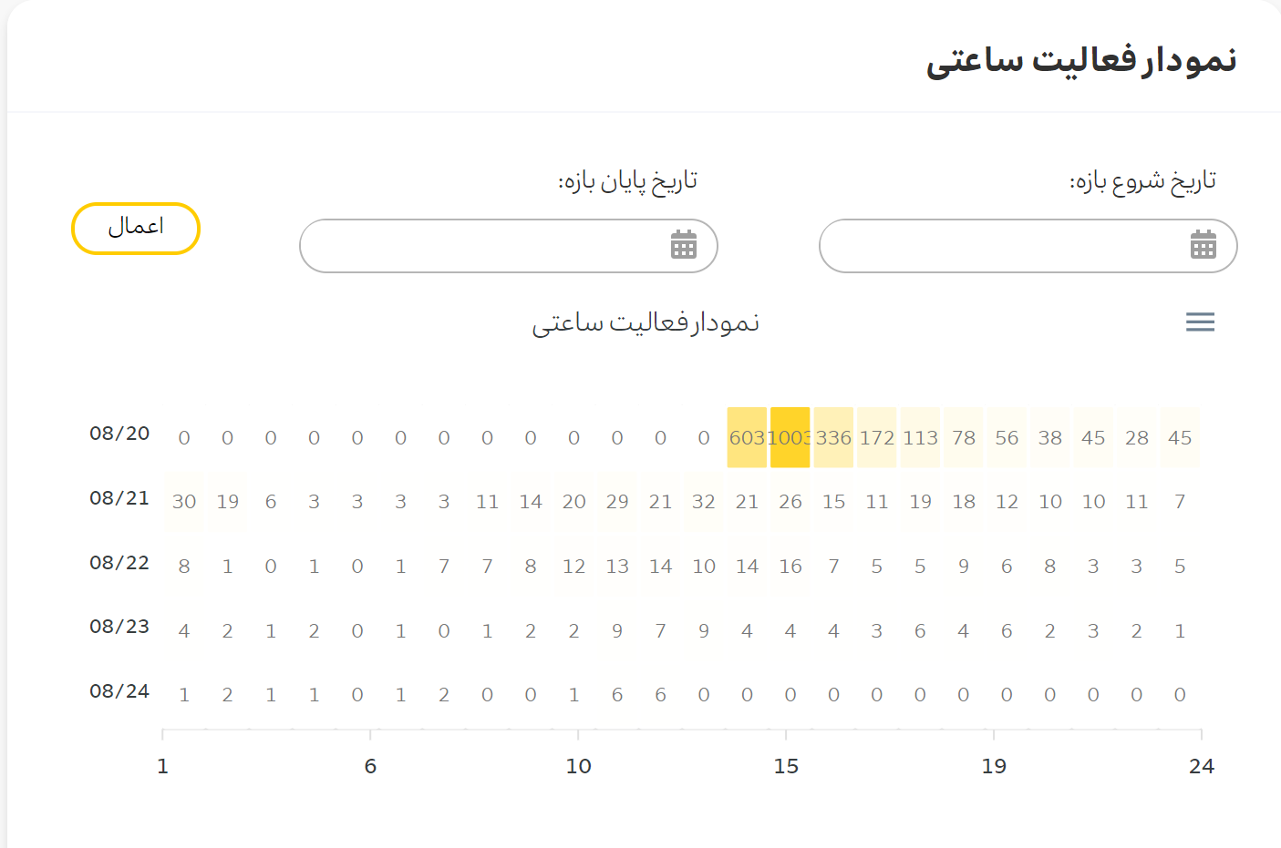Select the brightest 1003 heatmap cell
Image resolution: width=1281 pixels, height=848 pixels.
790,437
